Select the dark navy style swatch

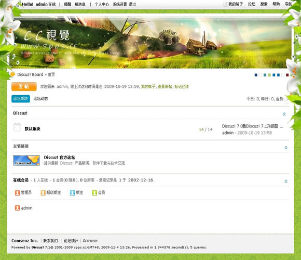click(256, 75)
